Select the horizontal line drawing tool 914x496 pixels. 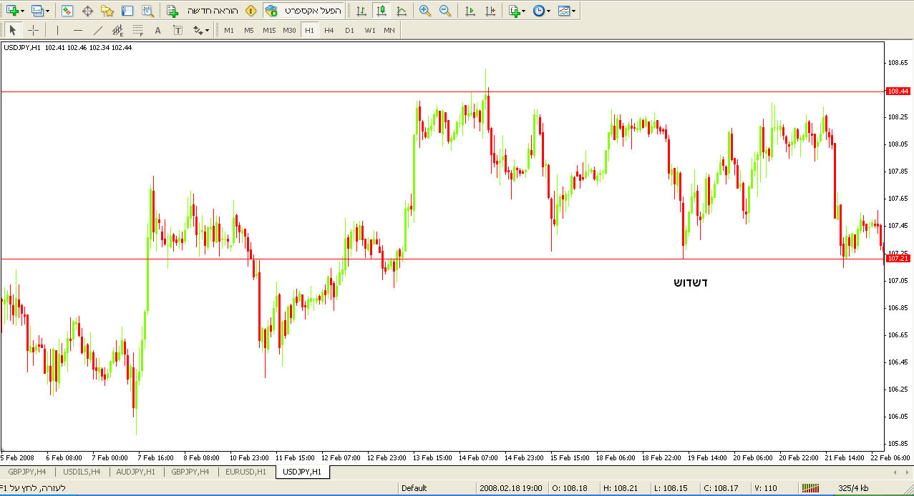[78, 30]
